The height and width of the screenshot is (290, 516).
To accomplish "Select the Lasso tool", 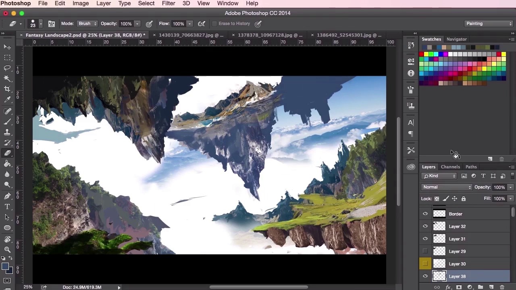I will pyautogui.click(x=7, y=68).
